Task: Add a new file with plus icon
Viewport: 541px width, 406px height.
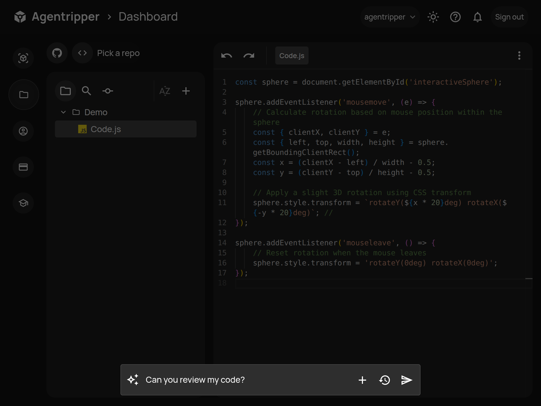Action: coord(186,91)
